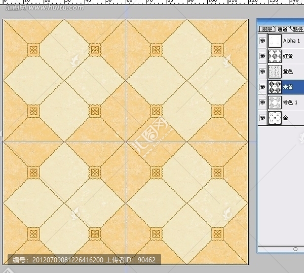The image size is (304, 273).
Task: Toggle visibility of the 红黄 channel
Action: click(x=262, y=56)
